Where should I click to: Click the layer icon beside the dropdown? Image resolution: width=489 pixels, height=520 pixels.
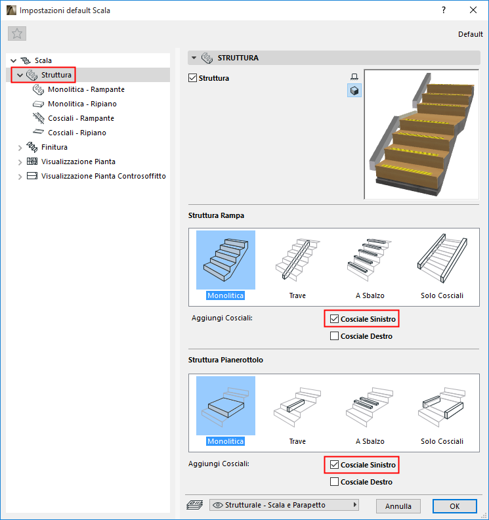click(x=195, y=505)
